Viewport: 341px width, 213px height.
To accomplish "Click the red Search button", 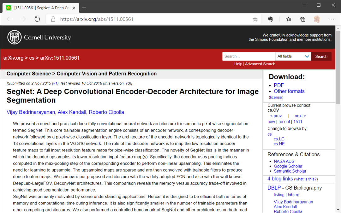I will (x=321, y=56).
